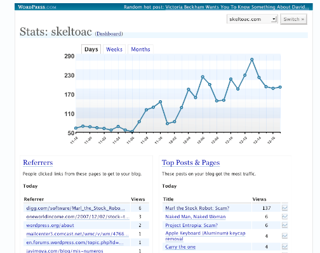
Task: Open the javimoya.com referrer link
Action: pyautogui.click(x=65, y=250)
